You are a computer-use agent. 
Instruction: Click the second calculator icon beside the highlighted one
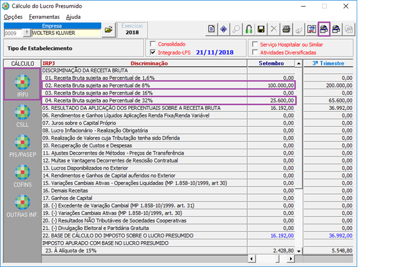coord(336,29)
